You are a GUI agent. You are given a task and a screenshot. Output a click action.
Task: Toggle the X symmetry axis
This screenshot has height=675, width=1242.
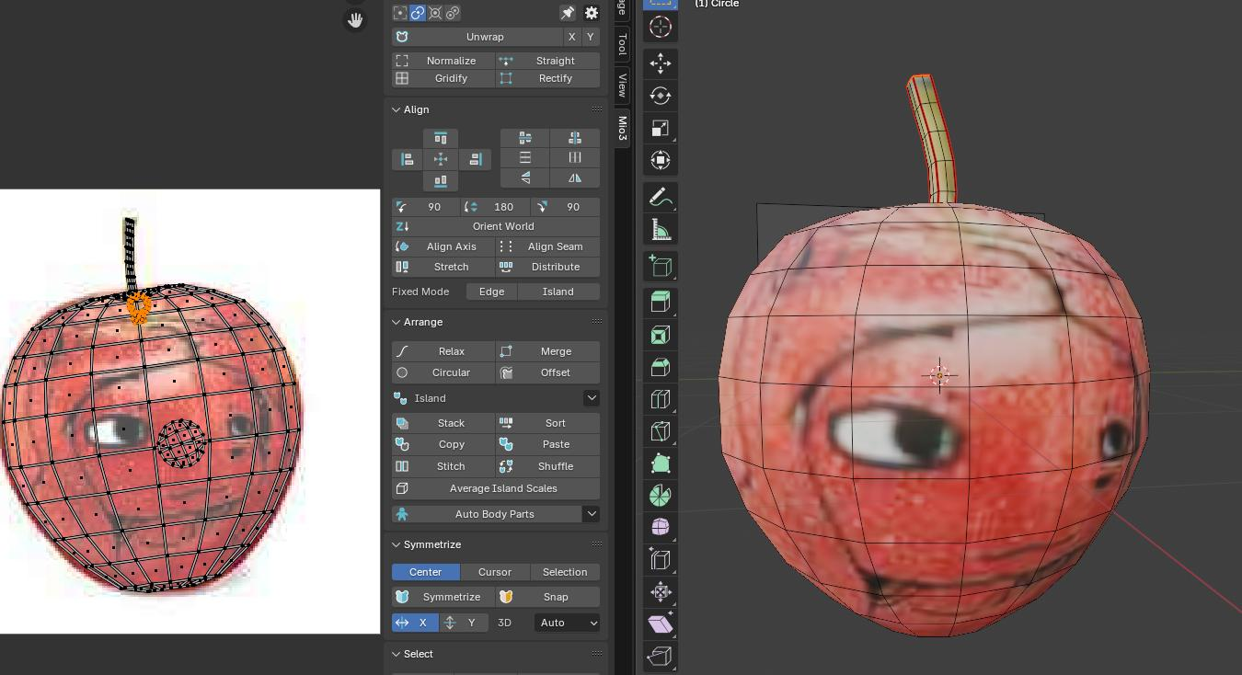coord(414,623)
